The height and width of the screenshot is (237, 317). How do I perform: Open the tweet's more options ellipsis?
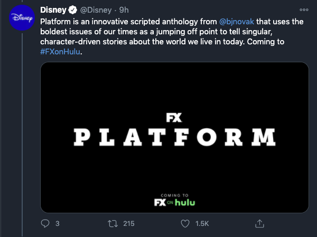(304, 10)
